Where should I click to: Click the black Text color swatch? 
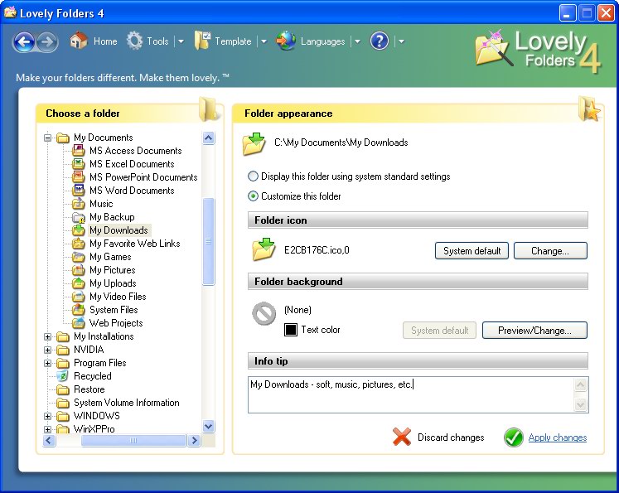[291, 330]
